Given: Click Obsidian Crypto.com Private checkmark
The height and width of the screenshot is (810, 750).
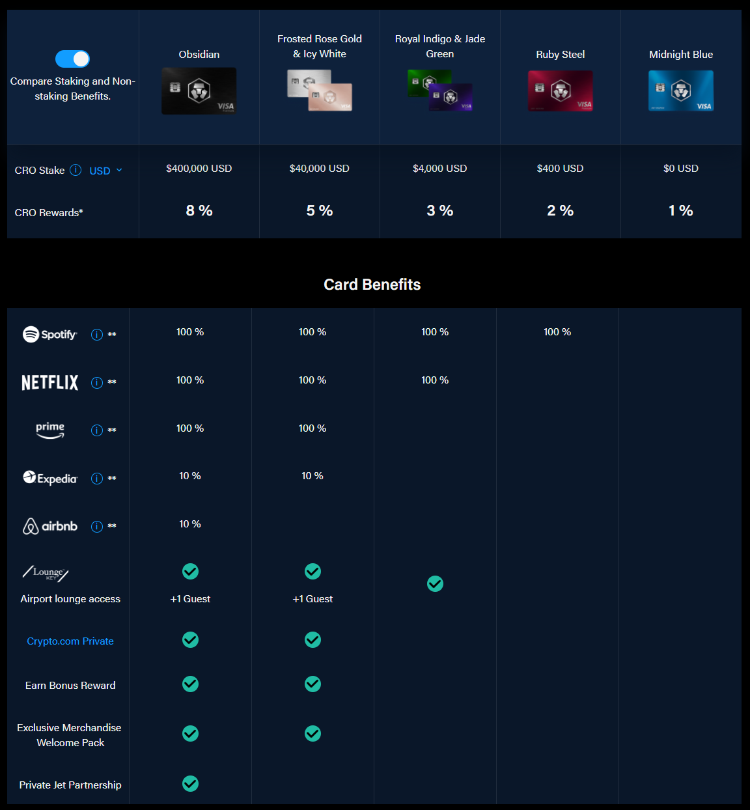Looking at the screenshot, I should tap(190, 640).
